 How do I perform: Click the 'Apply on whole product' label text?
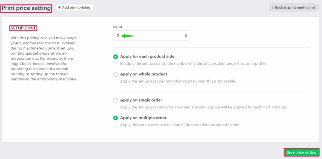[143, 74]
